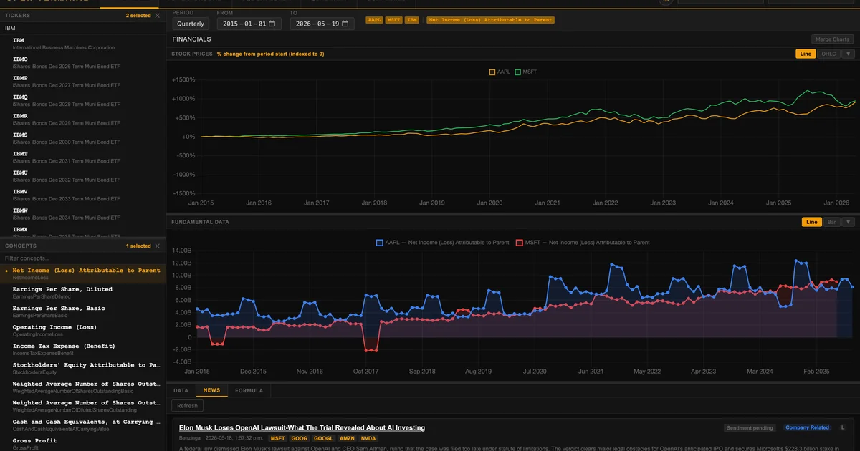Toggle AAPL series in stock price legend
The image size is (860, 451).
(x=500, y=72)
